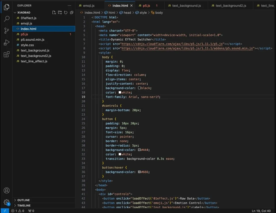Click the button:hover selector on line 35

pyautogui.click(x=113, y=168)
